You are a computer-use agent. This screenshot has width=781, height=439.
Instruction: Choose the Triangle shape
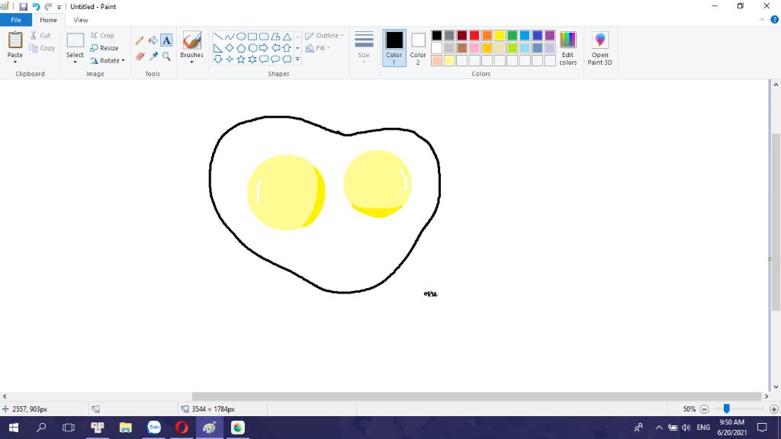pos(287,37)
